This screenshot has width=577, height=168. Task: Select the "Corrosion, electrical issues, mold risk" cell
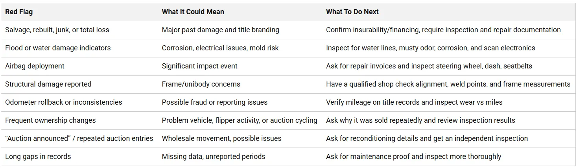[220, 48]
